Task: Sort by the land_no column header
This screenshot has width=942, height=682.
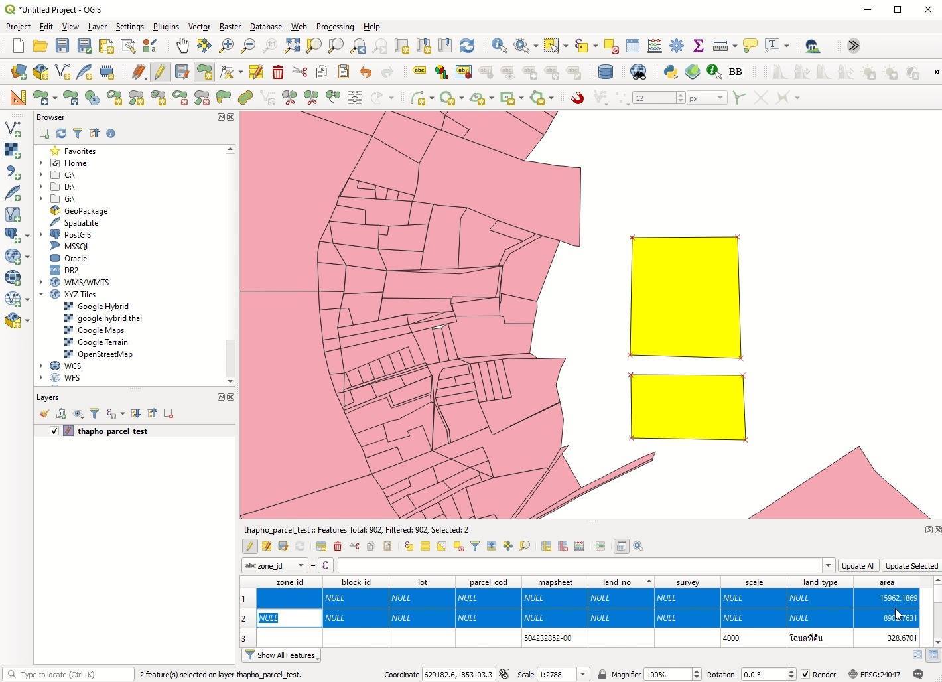Action: pyautogui.click(x=621, y=582)
